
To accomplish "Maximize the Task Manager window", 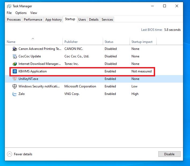I will (165, 6).
